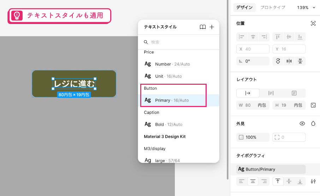Screen dimensions: 320x196
Task: Edit the width W 80 field
Action: [x=253, y=105]
